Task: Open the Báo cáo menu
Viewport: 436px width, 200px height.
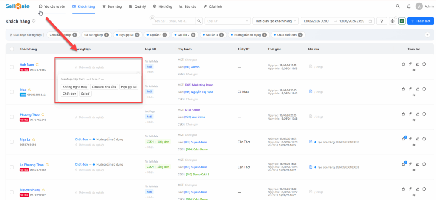Action: click(188, 6)
